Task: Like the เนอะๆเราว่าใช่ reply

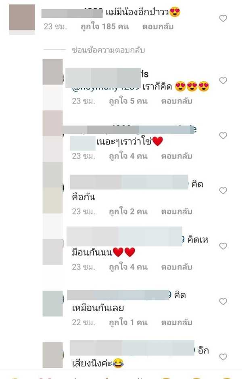Action: coord(223,135)
